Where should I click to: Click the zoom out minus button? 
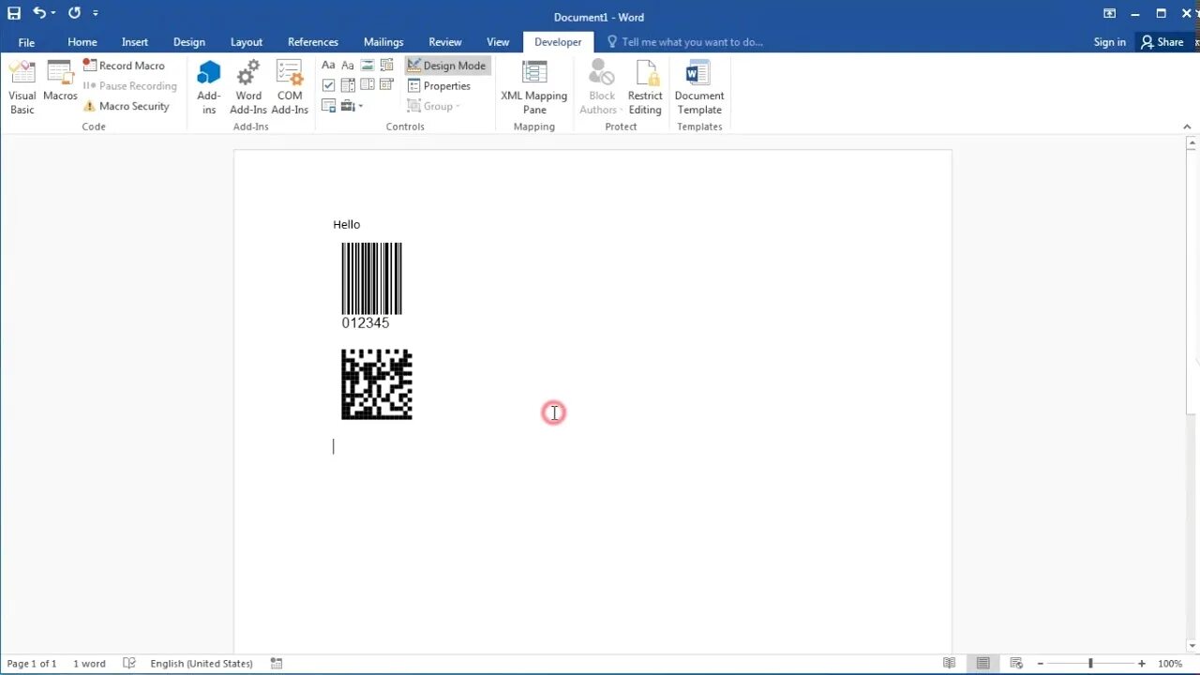point(1040,664)
